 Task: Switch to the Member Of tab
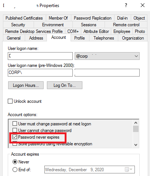pyautogui.click(x=58, y=18)
